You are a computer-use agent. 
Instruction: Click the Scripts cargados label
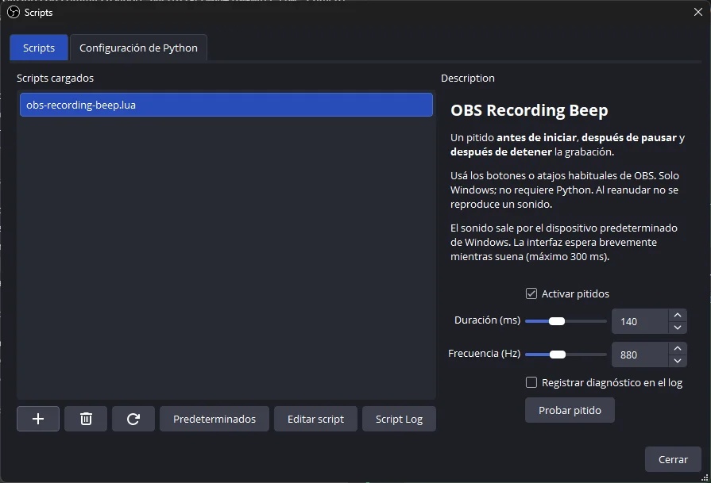coord(56,78)
